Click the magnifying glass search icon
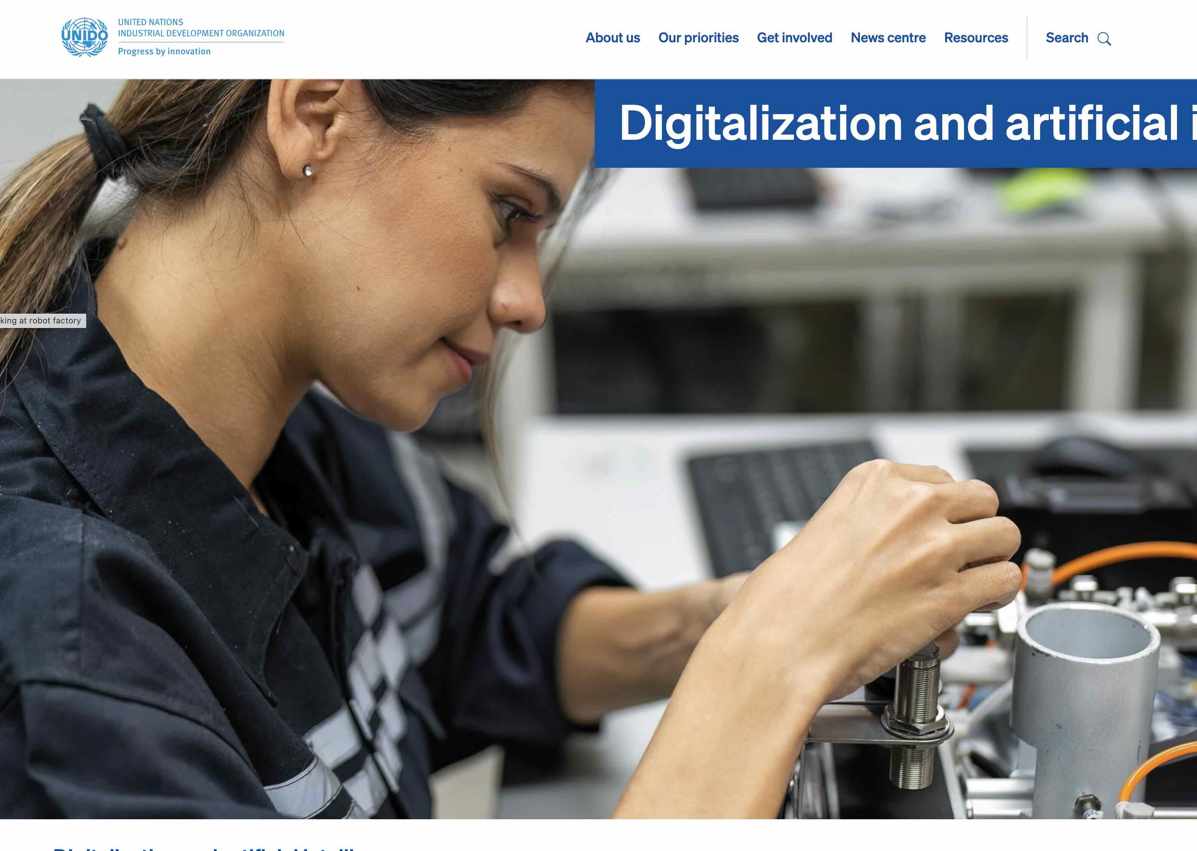This screenshot has height=851, width=1197. pos(1104,39)
